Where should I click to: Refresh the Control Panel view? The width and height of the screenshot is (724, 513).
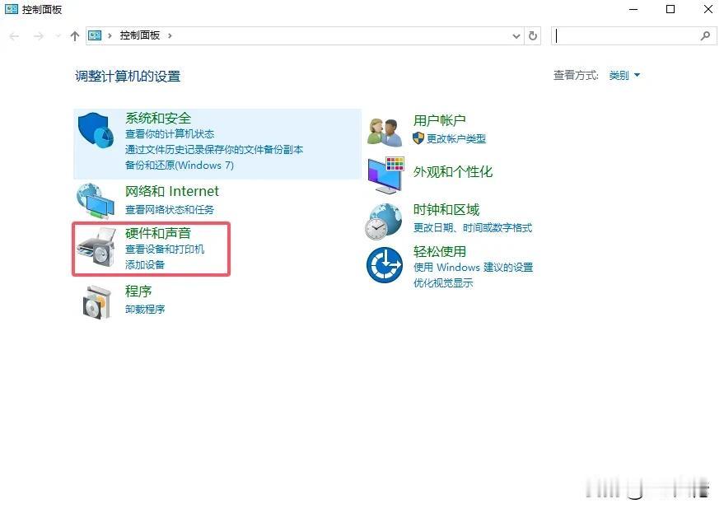[533, 35]
